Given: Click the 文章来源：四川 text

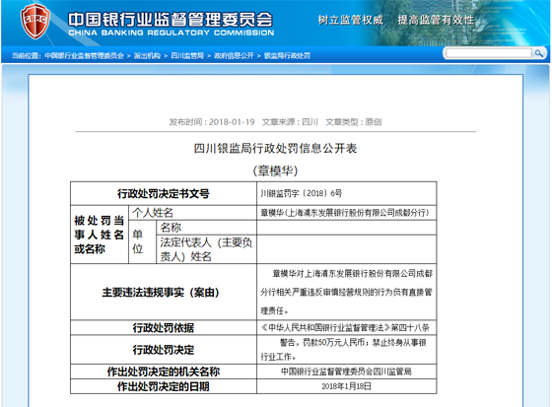Looking at the screenshot, I should (x=290, y=122).
